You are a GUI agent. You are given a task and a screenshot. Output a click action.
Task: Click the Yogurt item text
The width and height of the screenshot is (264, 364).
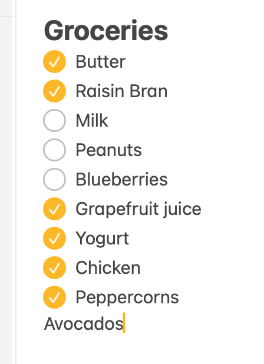pyautogui.click(x=103, y=239)
